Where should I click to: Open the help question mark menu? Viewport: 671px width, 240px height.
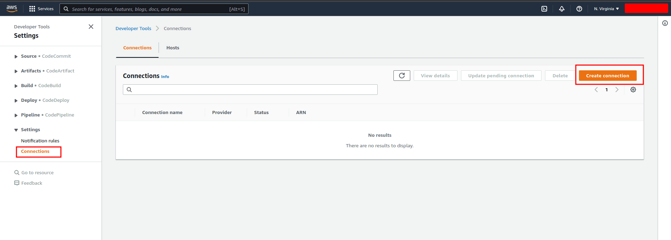pyautogui.click(x=579, y=9)
